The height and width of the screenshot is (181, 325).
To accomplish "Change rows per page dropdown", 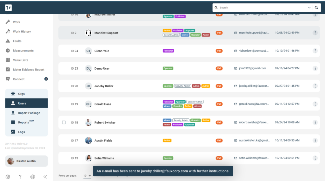I will 87,176.
